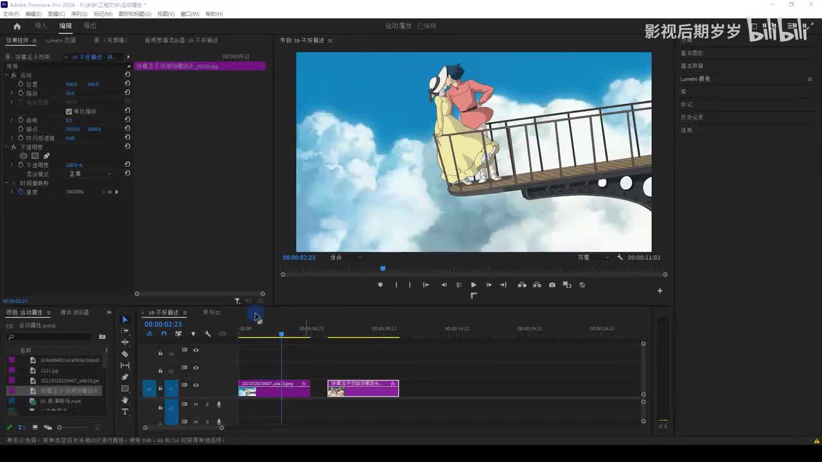Viewport: 822px width, 462px height.
Task: Open timeline display settings wrench
Action: tap(207, 334)
